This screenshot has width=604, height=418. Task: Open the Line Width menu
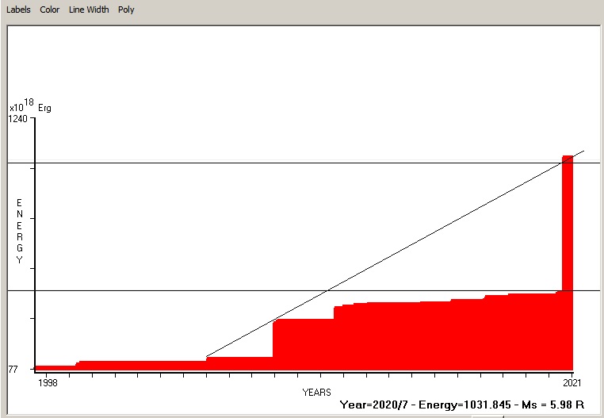(x=89, y=10)
